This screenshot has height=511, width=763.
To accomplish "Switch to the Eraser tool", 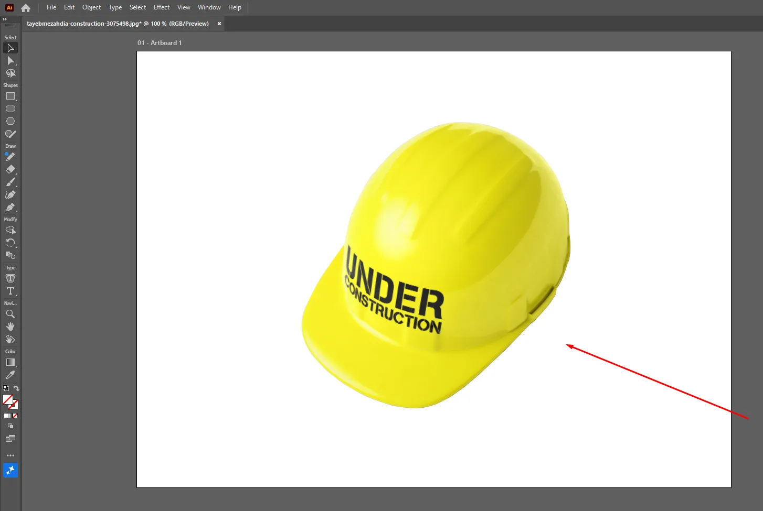I will pyautogui.click(x=10, y=169).
